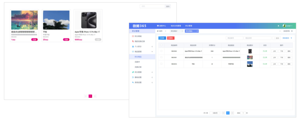The image size is (303, 120).
Task: Switch to the 积分统计 tab
Action: tap(174, 31)
